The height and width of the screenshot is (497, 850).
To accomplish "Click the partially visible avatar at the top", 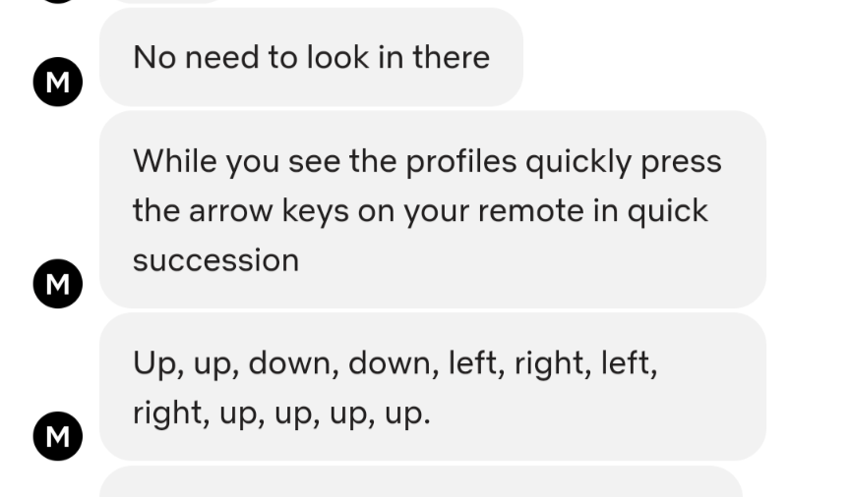I will 58,1.
